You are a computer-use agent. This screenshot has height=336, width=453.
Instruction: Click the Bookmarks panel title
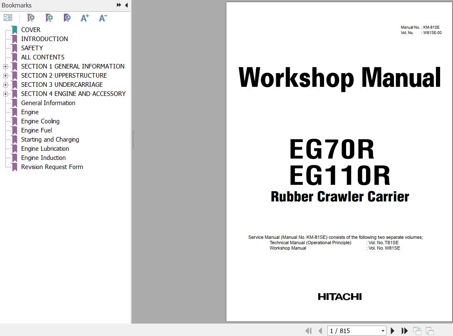[x=17, y=5]
